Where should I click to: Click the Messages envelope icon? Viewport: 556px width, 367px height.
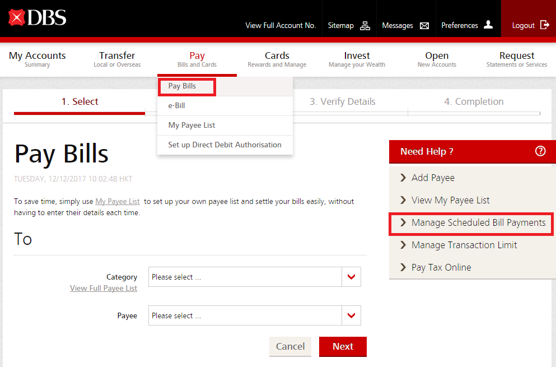point(424,25)
